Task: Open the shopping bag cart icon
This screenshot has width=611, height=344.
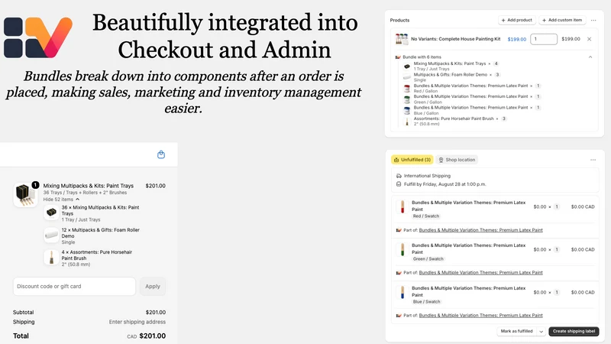Action: click(161, 155)
